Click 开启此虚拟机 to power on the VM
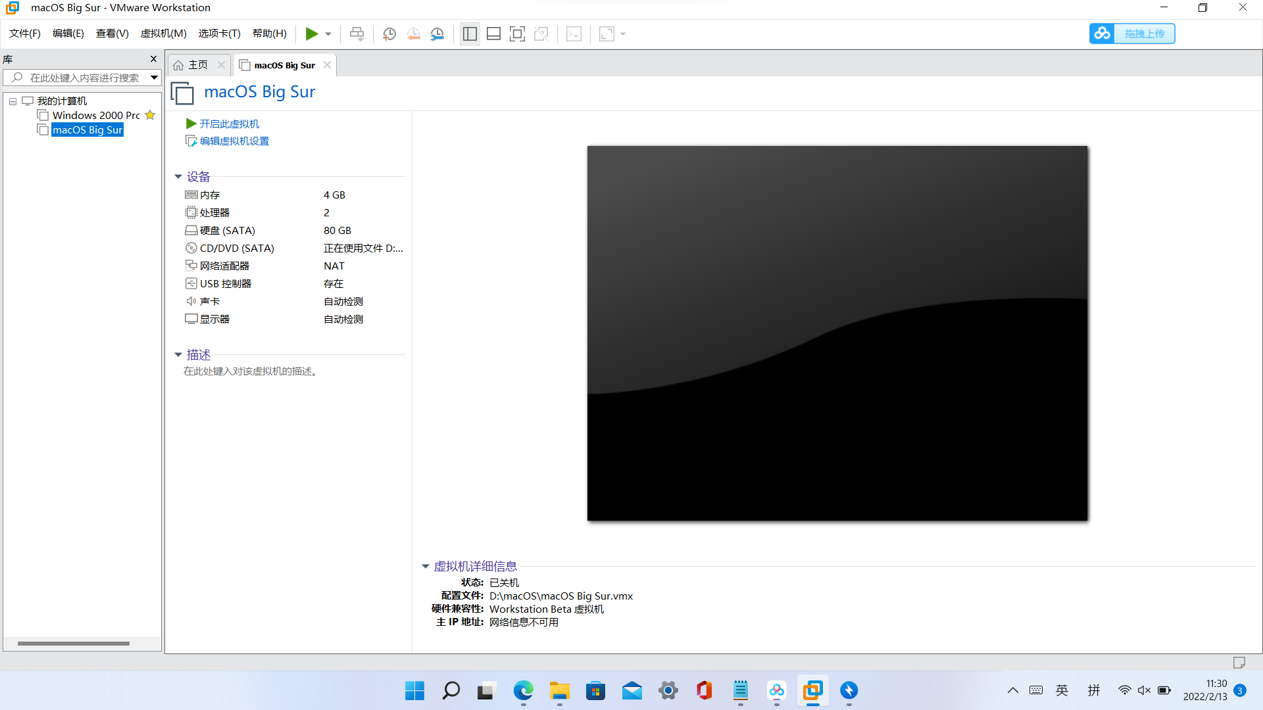Image resolution: width=1263 pixels, height=710 pixels. tap(229, 124)
